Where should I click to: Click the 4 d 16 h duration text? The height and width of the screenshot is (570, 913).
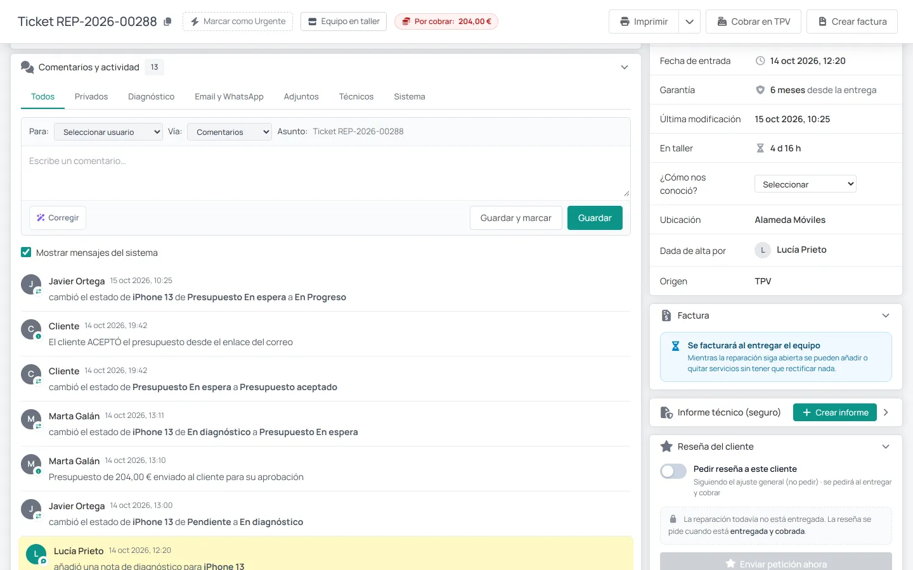pos(786,148)
